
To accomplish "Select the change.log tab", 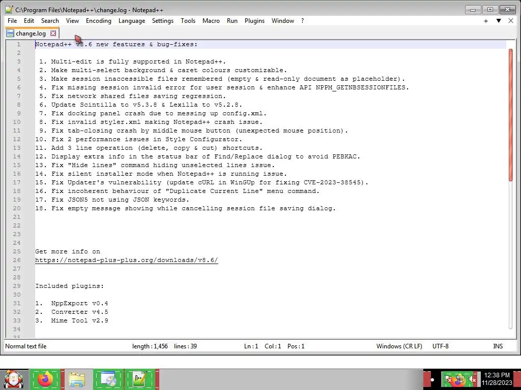I will coord(32,33).
